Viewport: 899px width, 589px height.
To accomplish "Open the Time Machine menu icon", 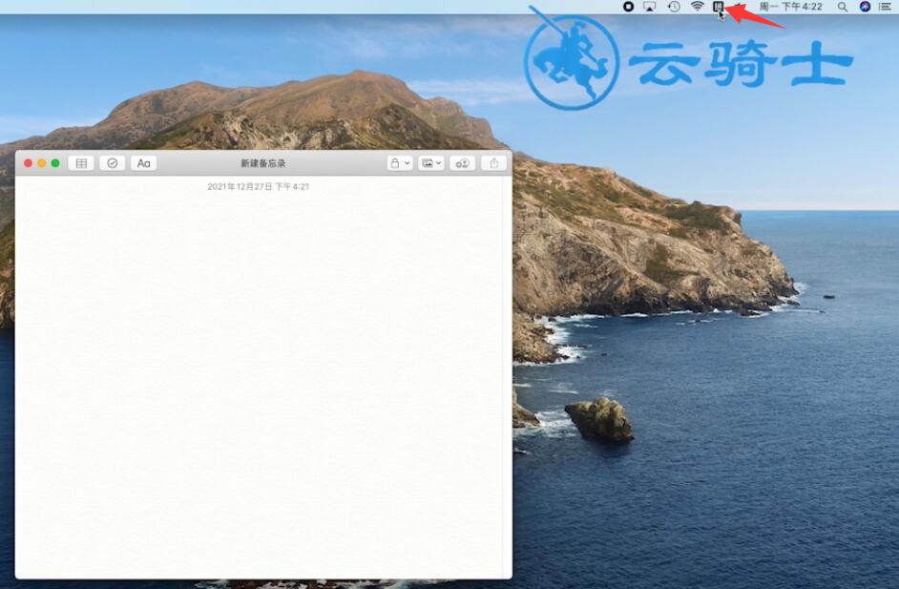I will 674,7.
